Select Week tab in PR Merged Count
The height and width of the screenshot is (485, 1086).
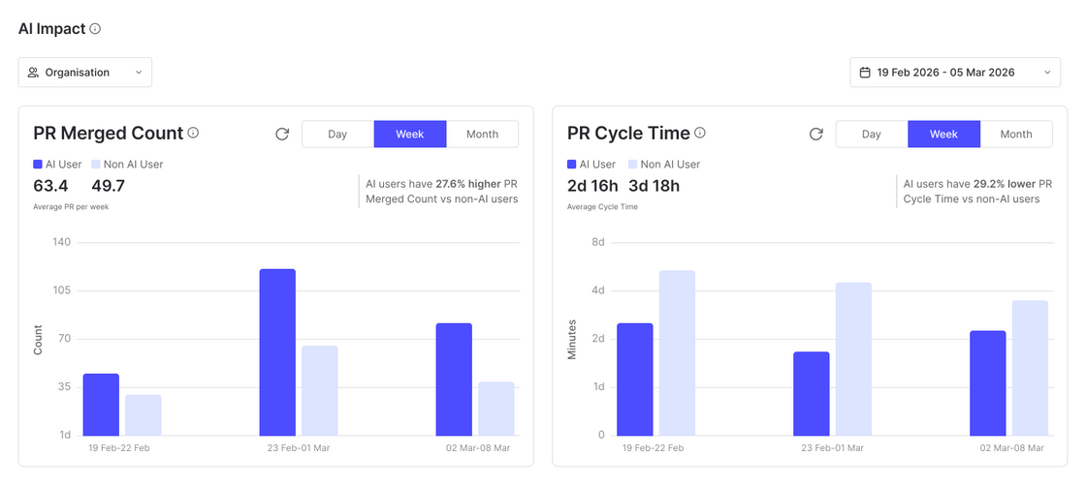coord(410,135)
